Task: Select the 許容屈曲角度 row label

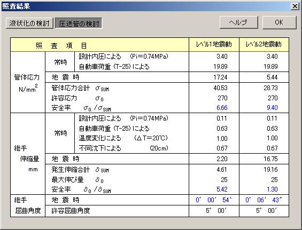Action: (x=71, y=211)
